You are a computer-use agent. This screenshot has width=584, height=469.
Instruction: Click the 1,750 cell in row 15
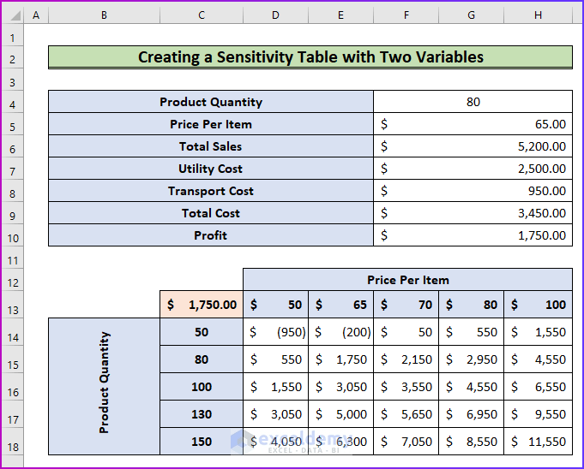340,359
